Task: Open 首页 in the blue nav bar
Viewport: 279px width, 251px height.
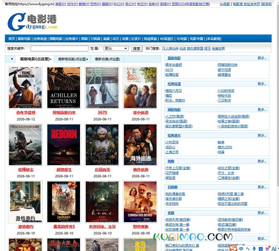Action: coord(12,39)
